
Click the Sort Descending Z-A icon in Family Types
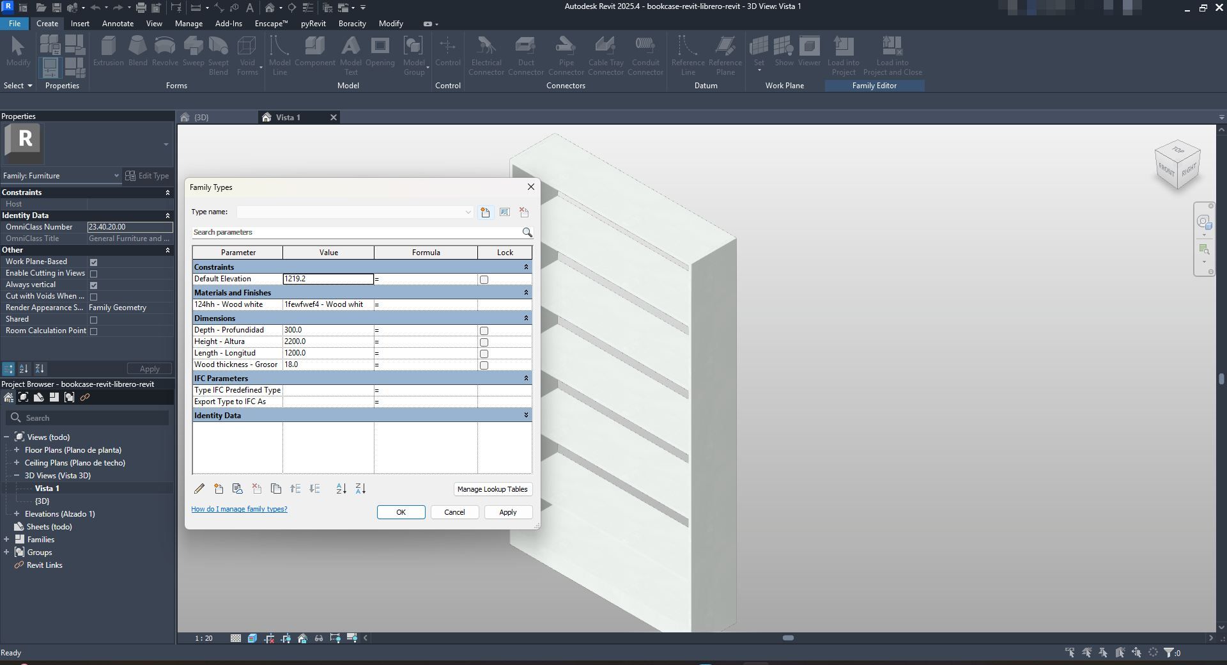click(360, 489)
